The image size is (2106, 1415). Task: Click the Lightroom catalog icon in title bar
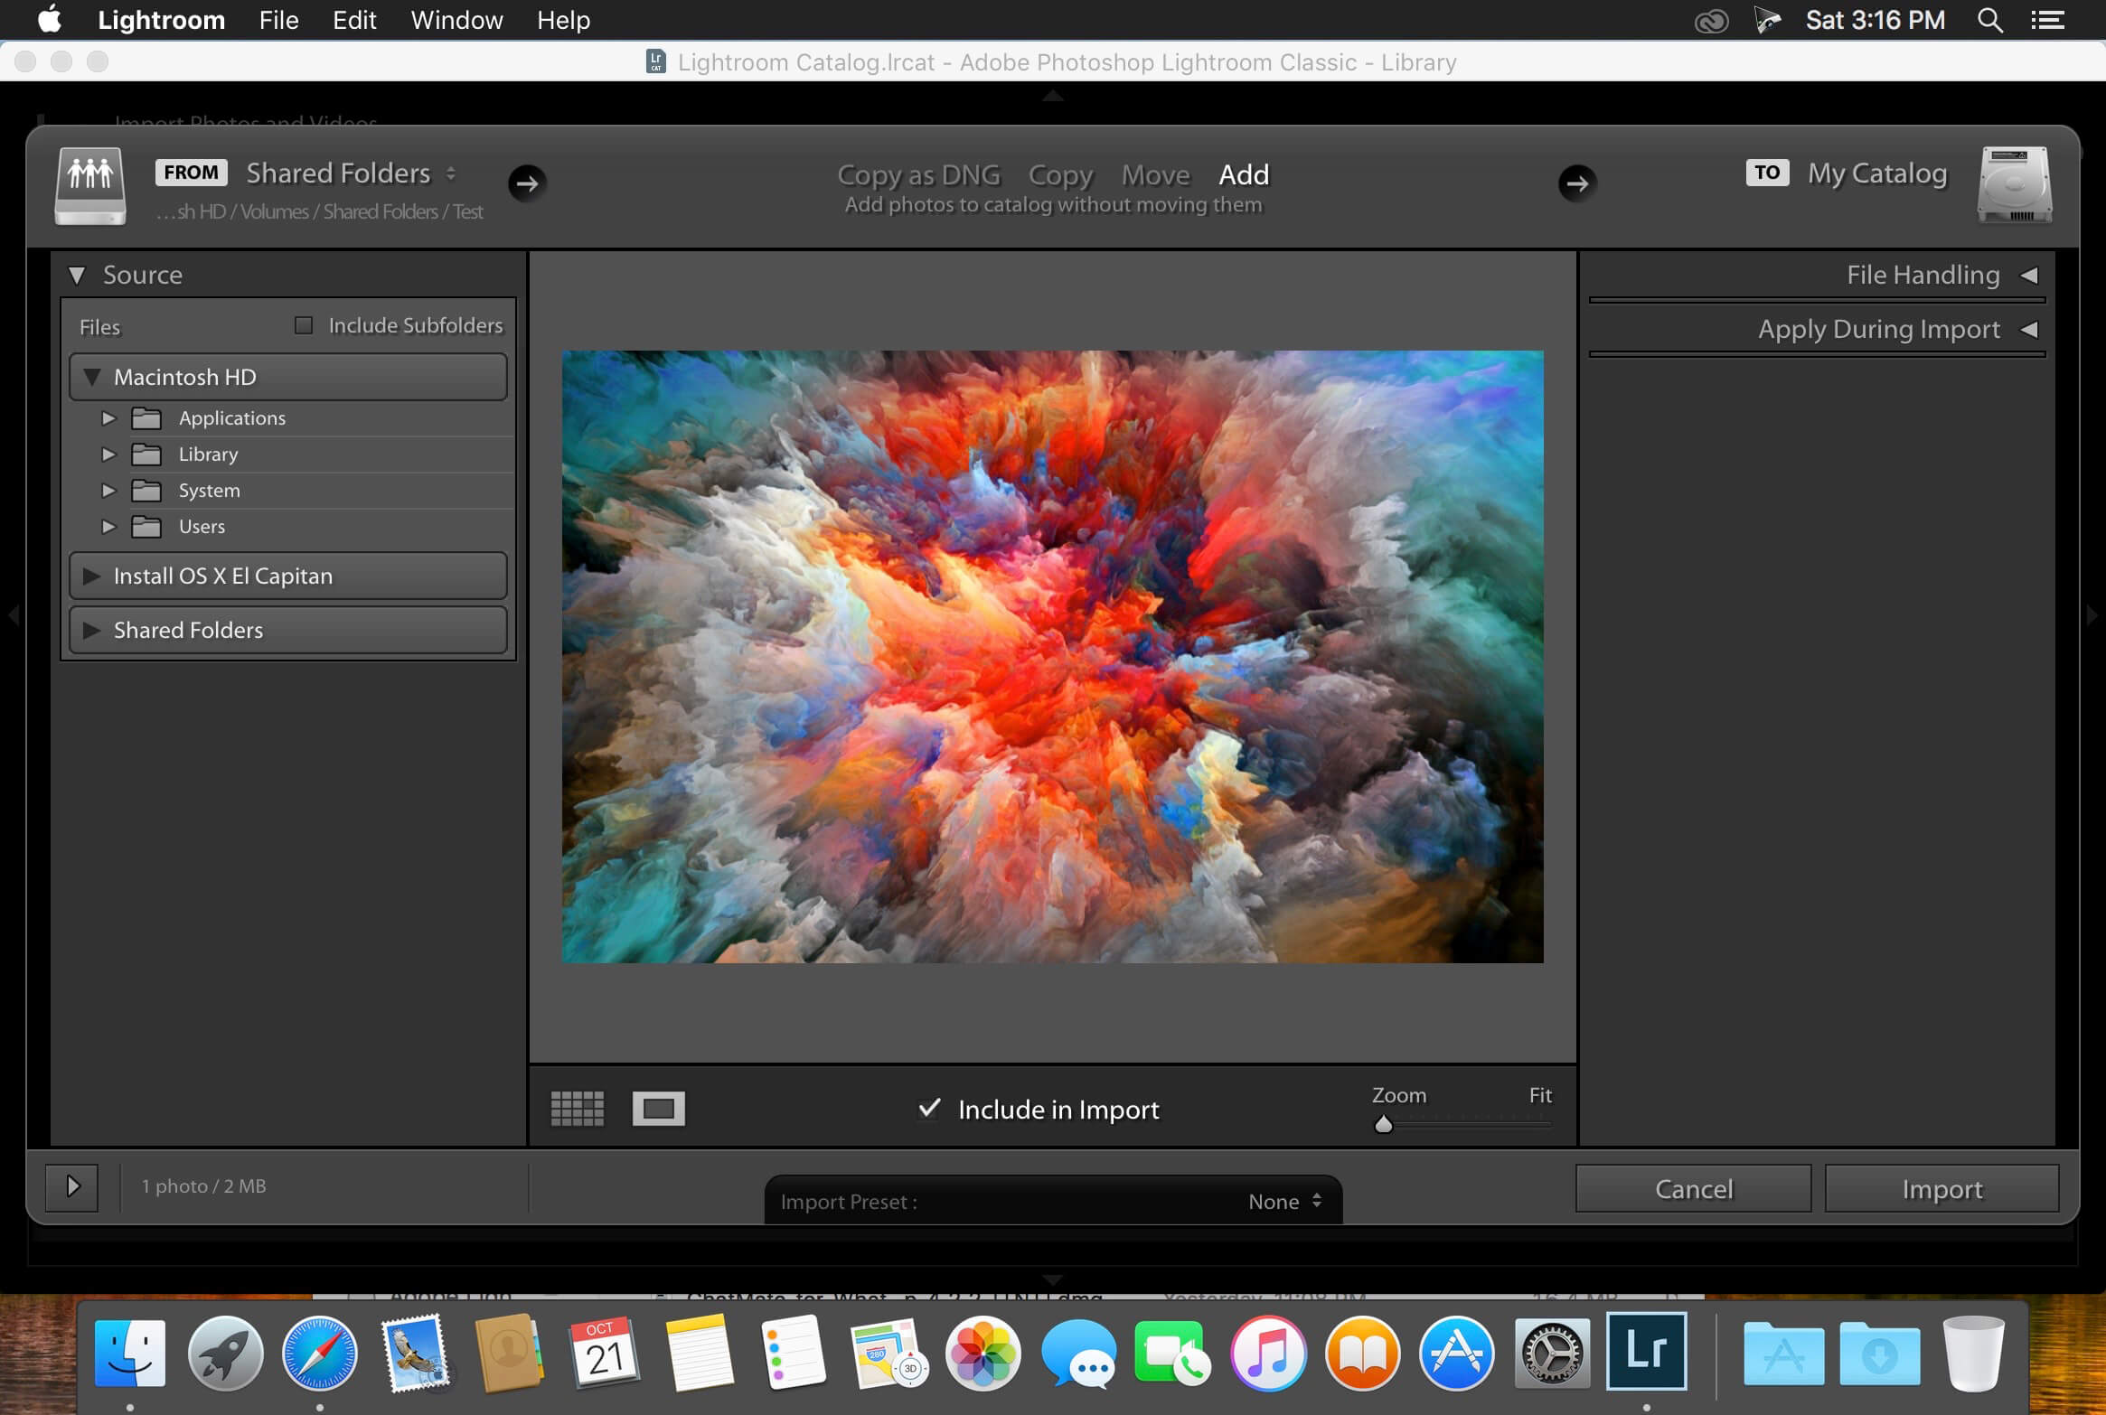[x=654, y=61]
